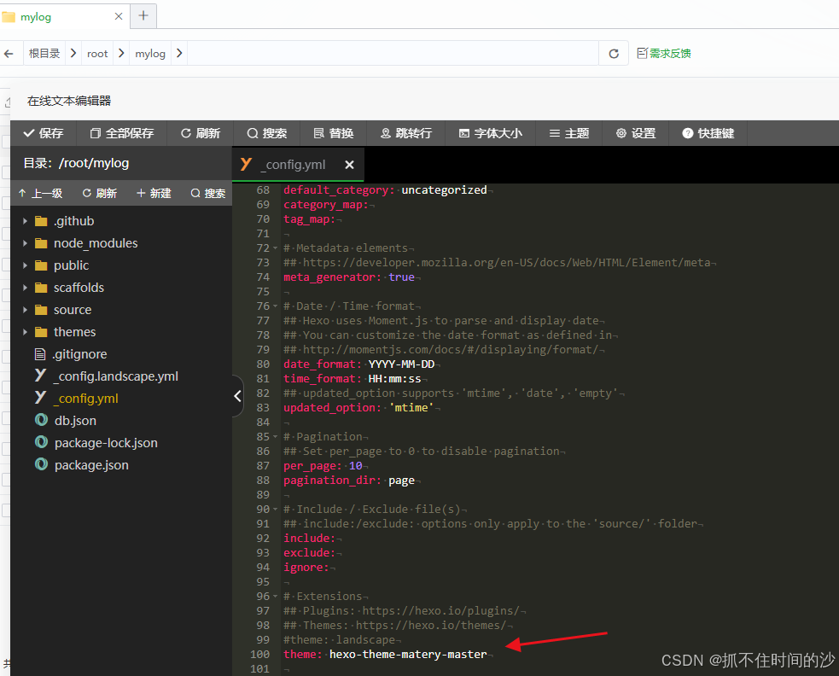Image resolution: width=839 pixels, height=676 pixels.
Task: Click the empty path bar area after mylog
Action: 393,54
